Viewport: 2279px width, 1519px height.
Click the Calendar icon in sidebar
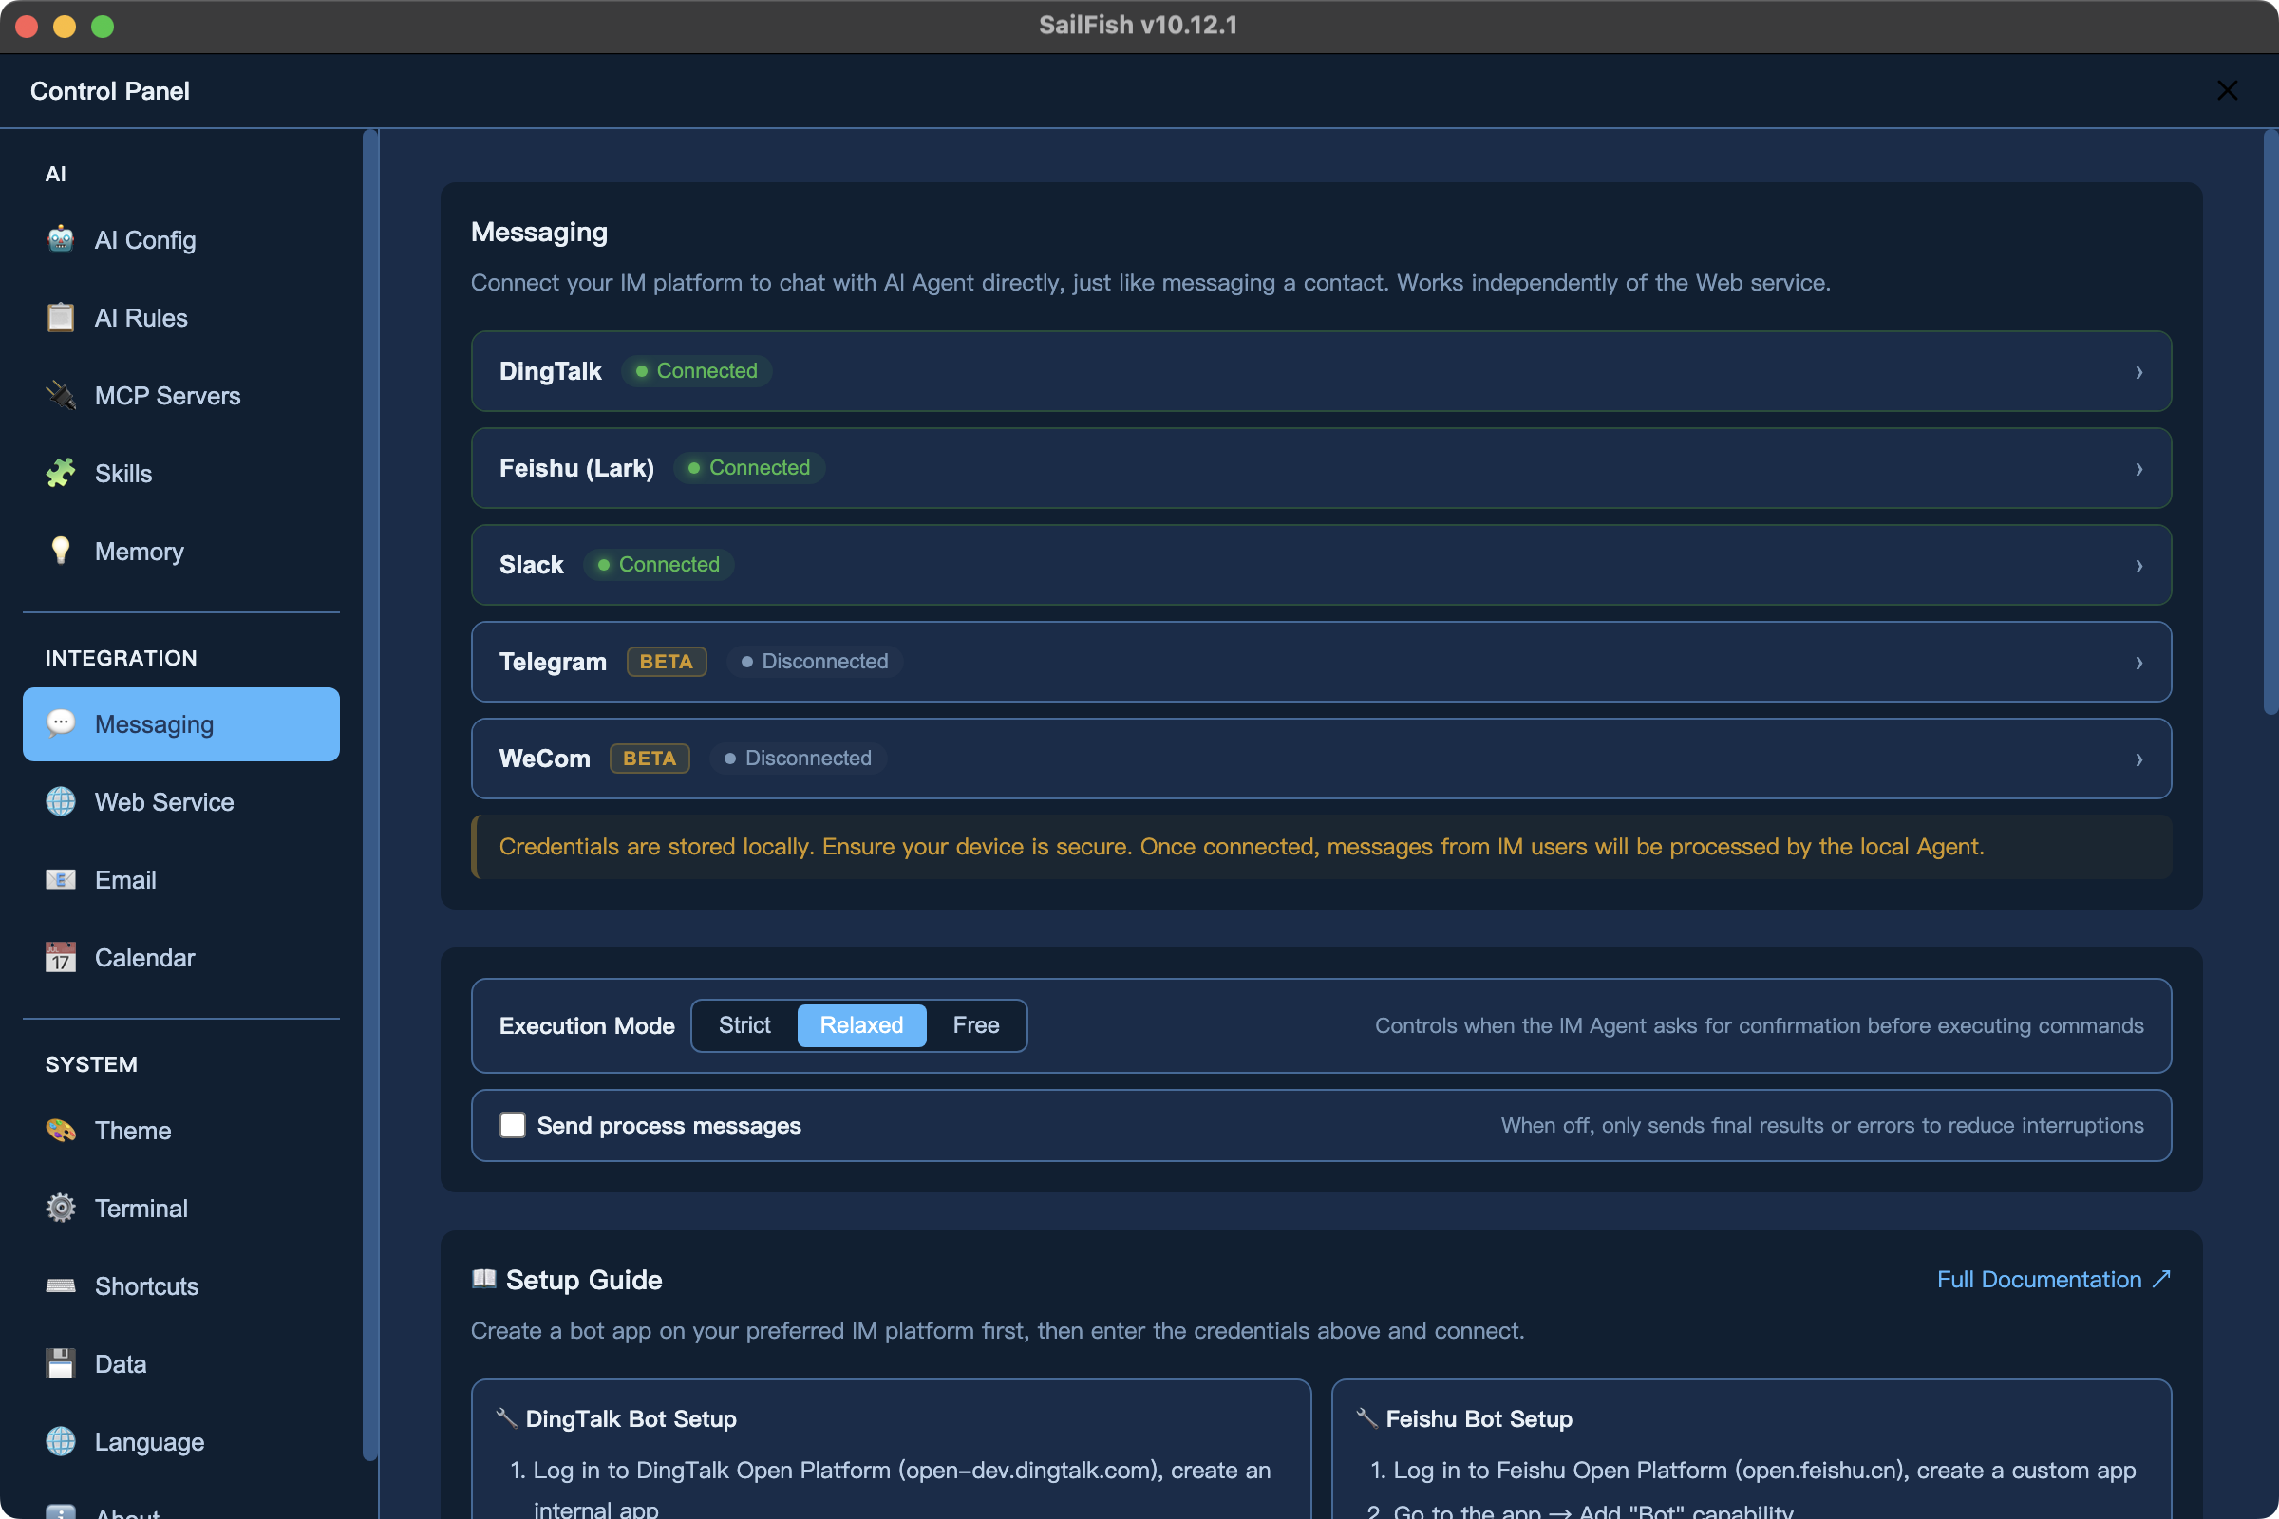(x=60, y=957)
